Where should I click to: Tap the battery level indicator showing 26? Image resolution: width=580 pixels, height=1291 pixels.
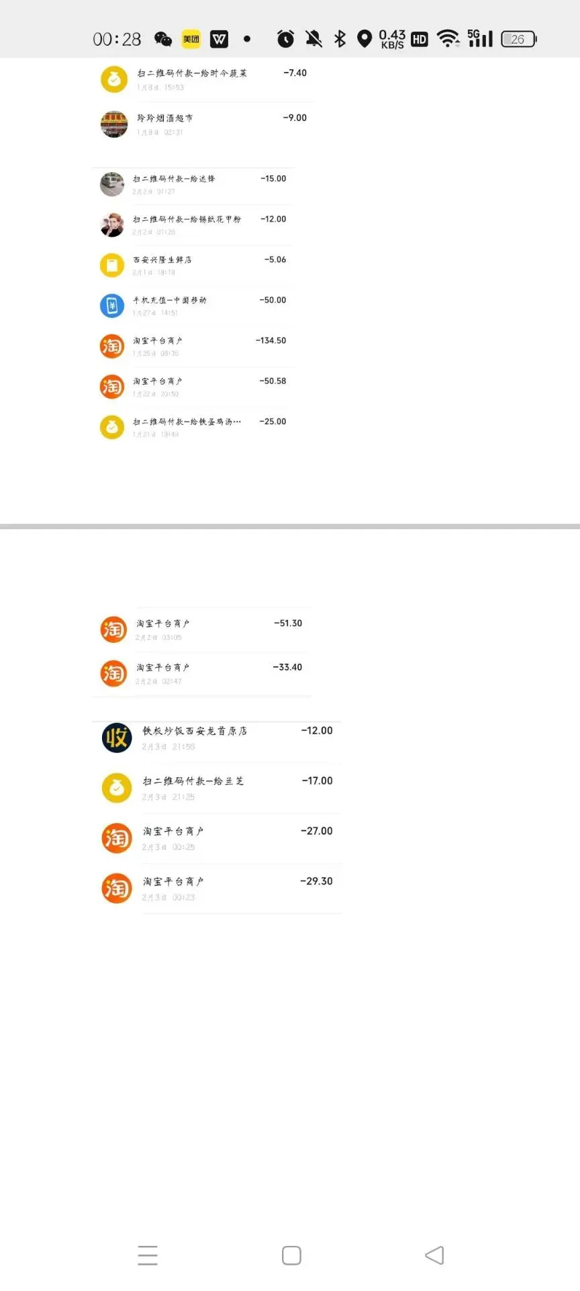click(519, 39)
